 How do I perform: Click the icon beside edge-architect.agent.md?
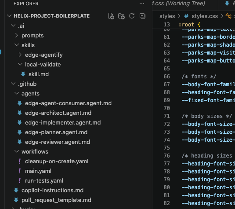20,113
